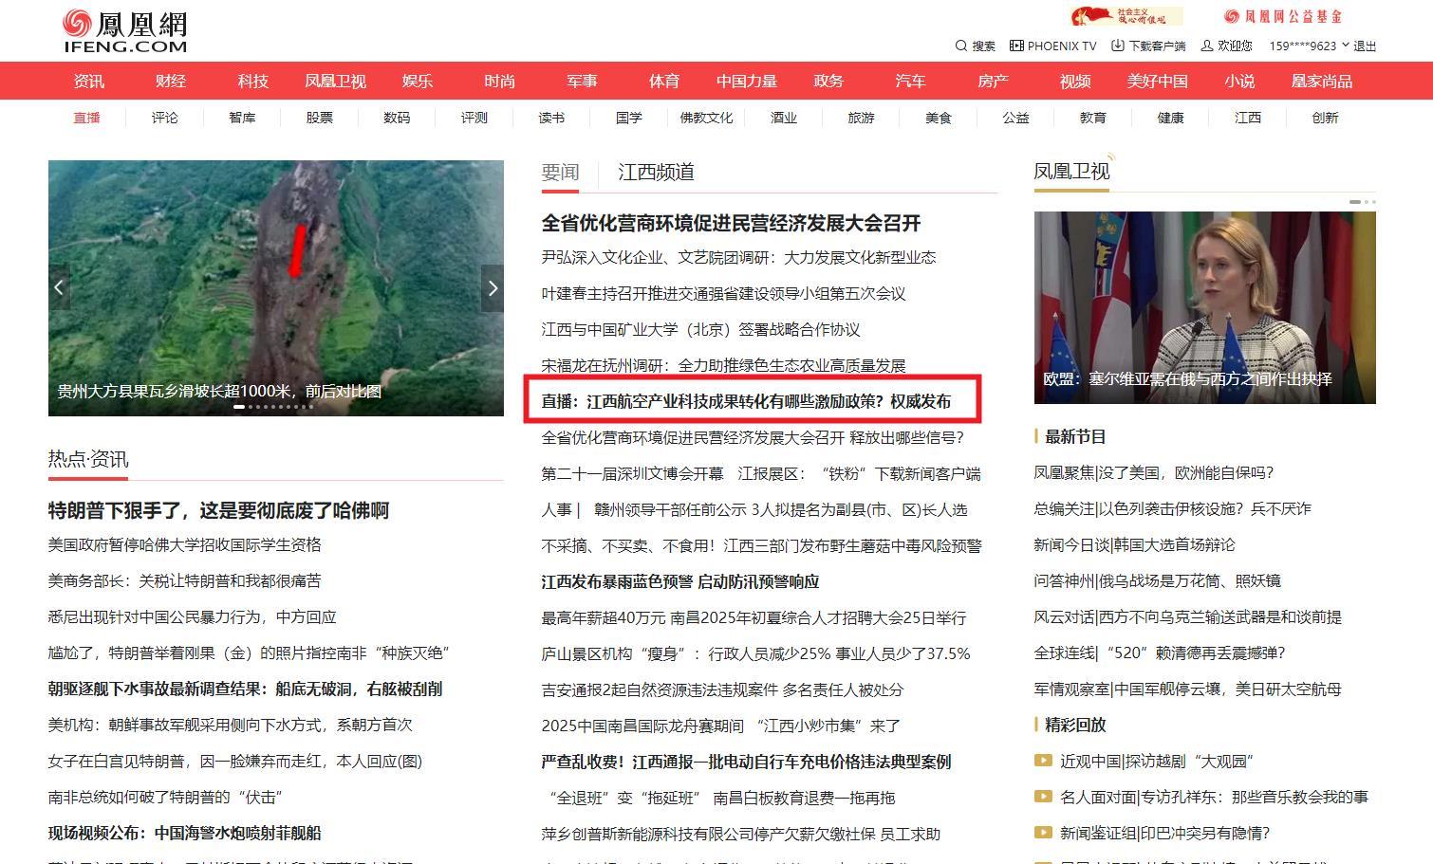
Task: Open the red 社会主义核心价值观 banner image
Action: [1126, 16]
